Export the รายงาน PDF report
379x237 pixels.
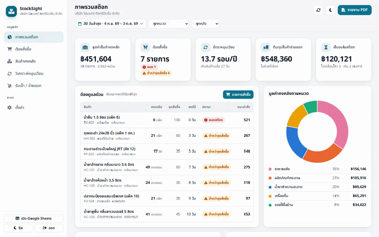click(x=355, y=10)
